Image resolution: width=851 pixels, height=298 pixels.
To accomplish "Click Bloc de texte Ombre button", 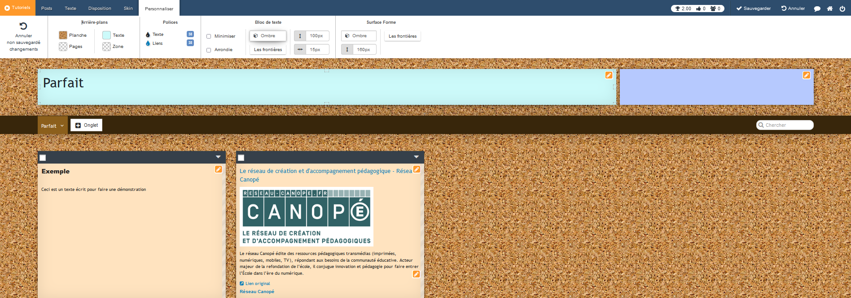I will tap(268, 36).
